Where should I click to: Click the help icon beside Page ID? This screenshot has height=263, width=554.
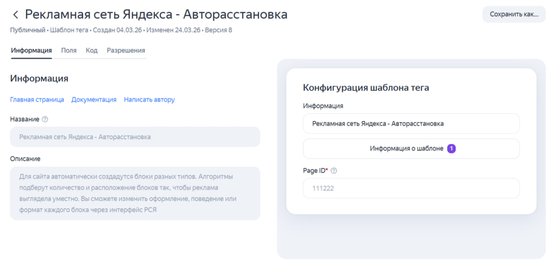pyautogui.click(x=334, y=171)
